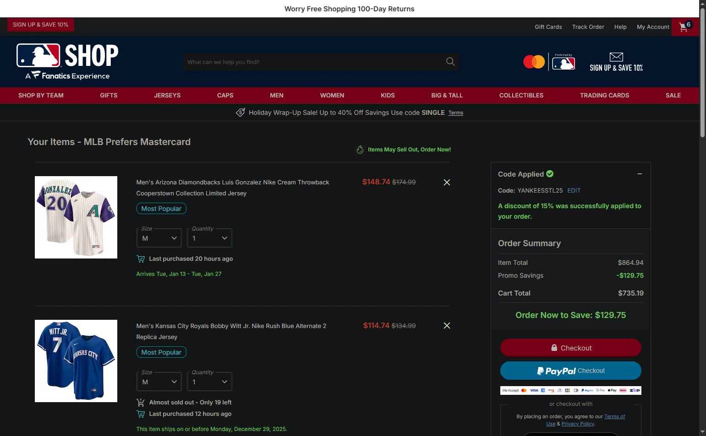Click the Mastercard logo in header
706x436 pixels.
(534, 62)
